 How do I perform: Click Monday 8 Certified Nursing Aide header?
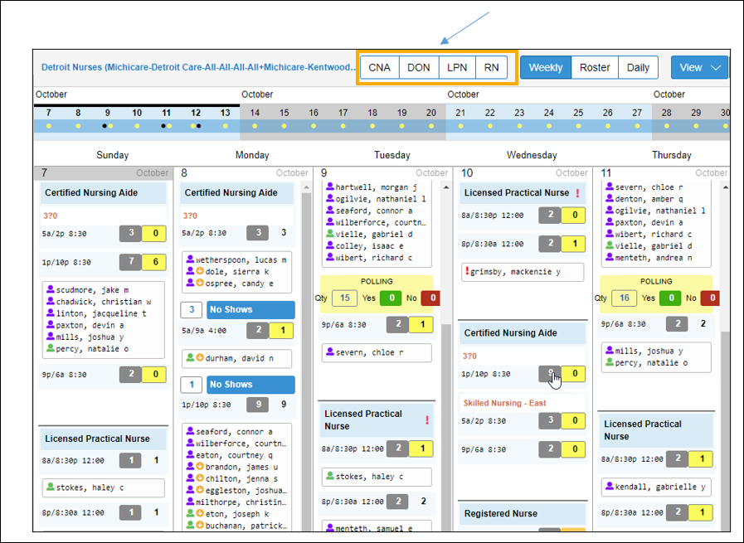pyautogui.click(x=236, y=193)
